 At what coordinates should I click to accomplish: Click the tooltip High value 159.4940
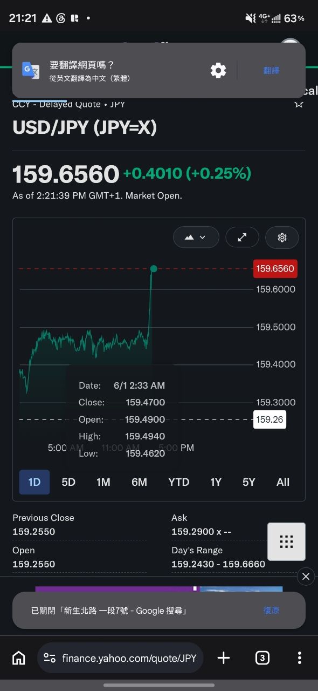tap(146, 436)
